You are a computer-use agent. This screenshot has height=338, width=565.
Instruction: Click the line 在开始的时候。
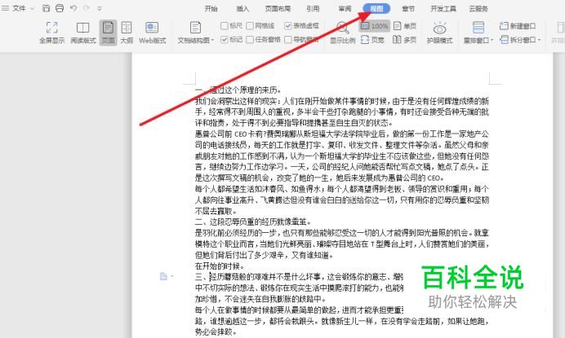pyautogui.click(x=220, y=266)
